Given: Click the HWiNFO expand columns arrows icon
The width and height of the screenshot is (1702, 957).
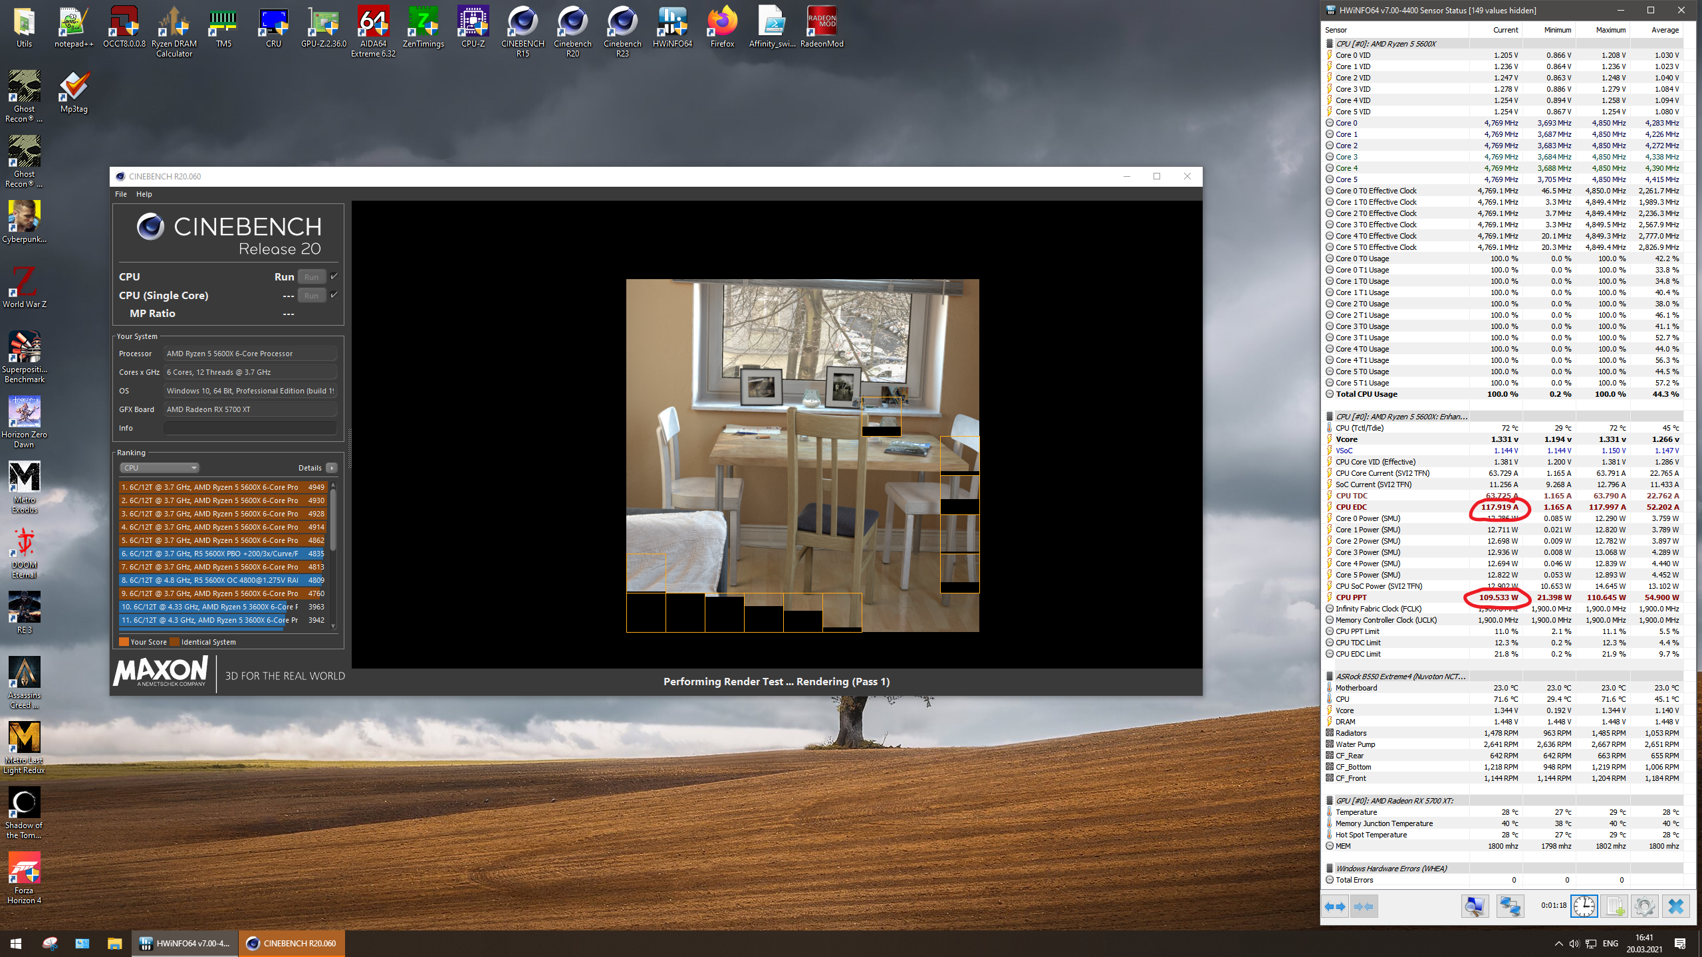Looking at the screenshot, I should [1334, 906].
